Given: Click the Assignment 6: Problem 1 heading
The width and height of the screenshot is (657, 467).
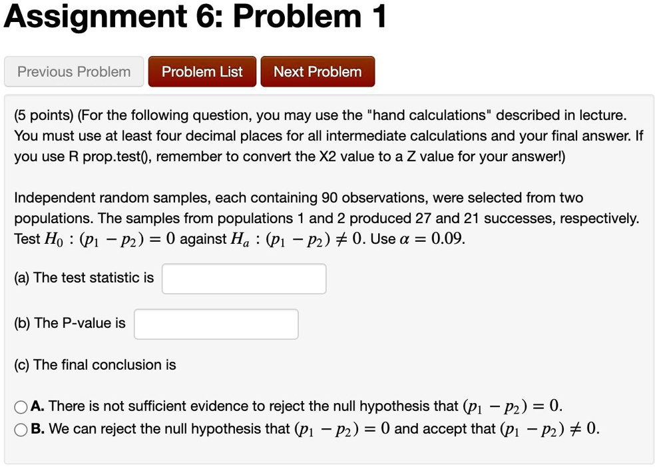Looking at the screenshot, I should point(196,17).
